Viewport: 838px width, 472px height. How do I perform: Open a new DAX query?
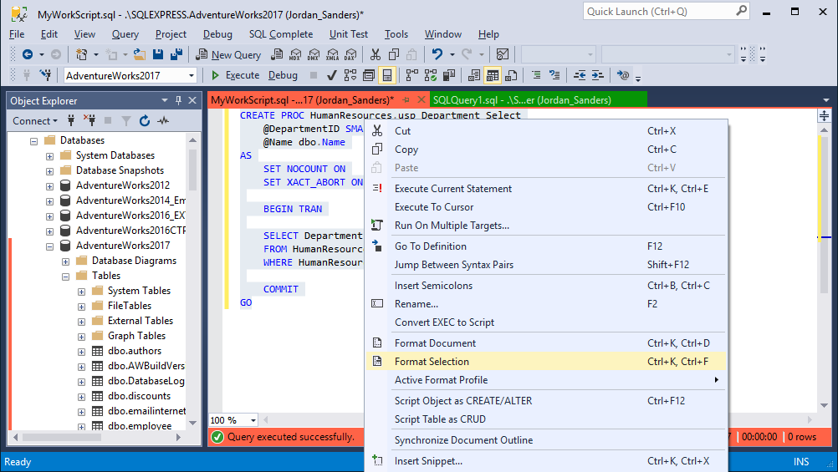pyautogui.click(x=350, y=54)
